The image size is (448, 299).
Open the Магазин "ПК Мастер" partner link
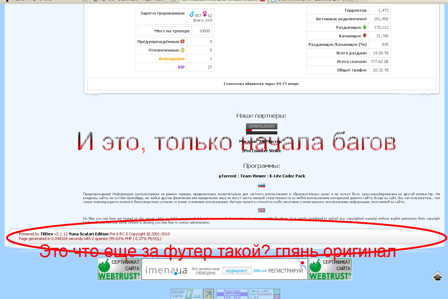tap(261, 142)
